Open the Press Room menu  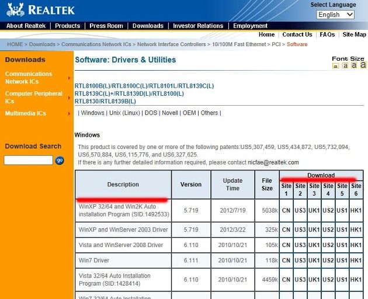106,26
